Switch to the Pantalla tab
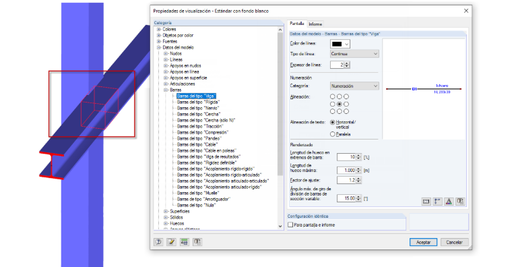 [x=297, y=24]
